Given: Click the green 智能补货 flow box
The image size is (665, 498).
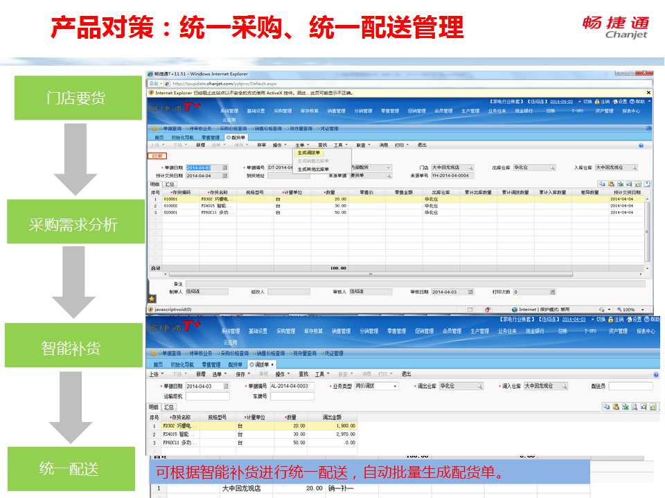Looking at the screenshot, I should coord(74,347).
